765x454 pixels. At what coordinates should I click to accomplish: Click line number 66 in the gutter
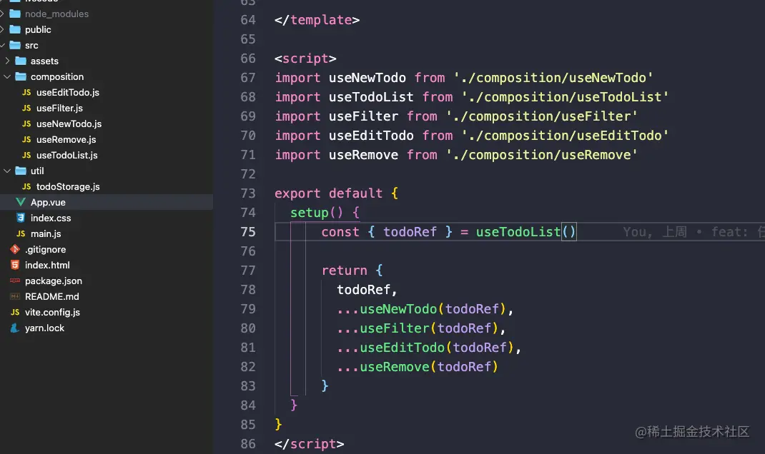(248, 59)
